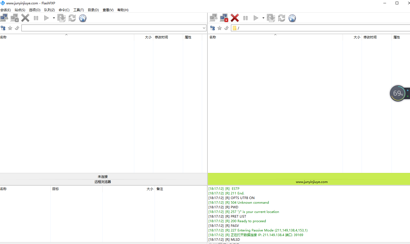Sort right pane by 修改时间 column
The image size is (410, 244).
pos(370,37)
